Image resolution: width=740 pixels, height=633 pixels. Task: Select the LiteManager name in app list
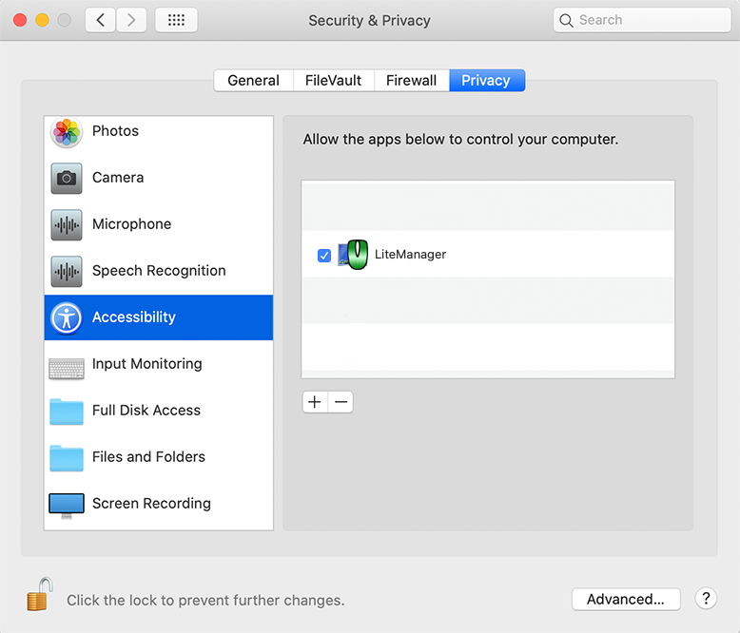[x=410, y=254]
